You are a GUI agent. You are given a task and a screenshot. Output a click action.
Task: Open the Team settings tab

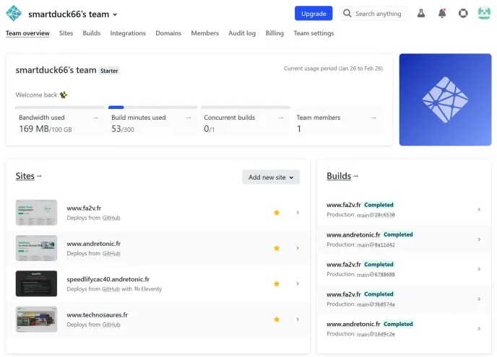314,33
